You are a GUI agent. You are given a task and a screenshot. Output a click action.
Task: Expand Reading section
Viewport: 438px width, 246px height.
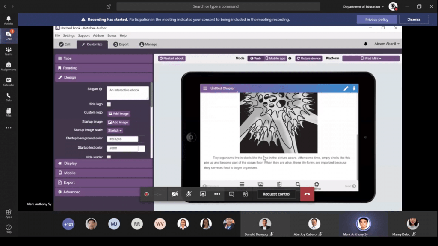[x=104, y=68]
